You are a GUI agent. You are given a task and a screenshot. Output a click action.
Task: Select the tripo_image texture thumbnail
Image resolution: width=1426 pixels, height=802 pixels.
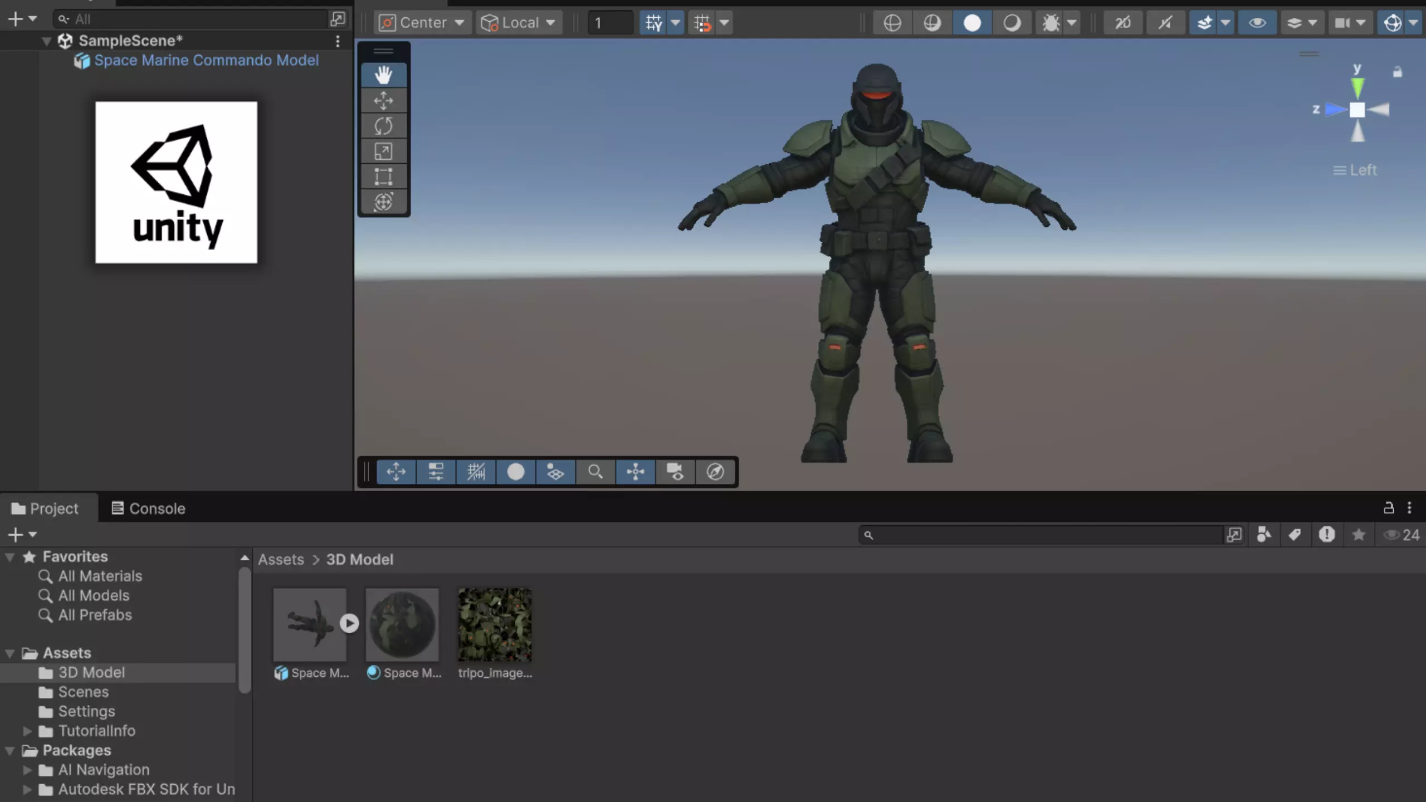[495, 624]
